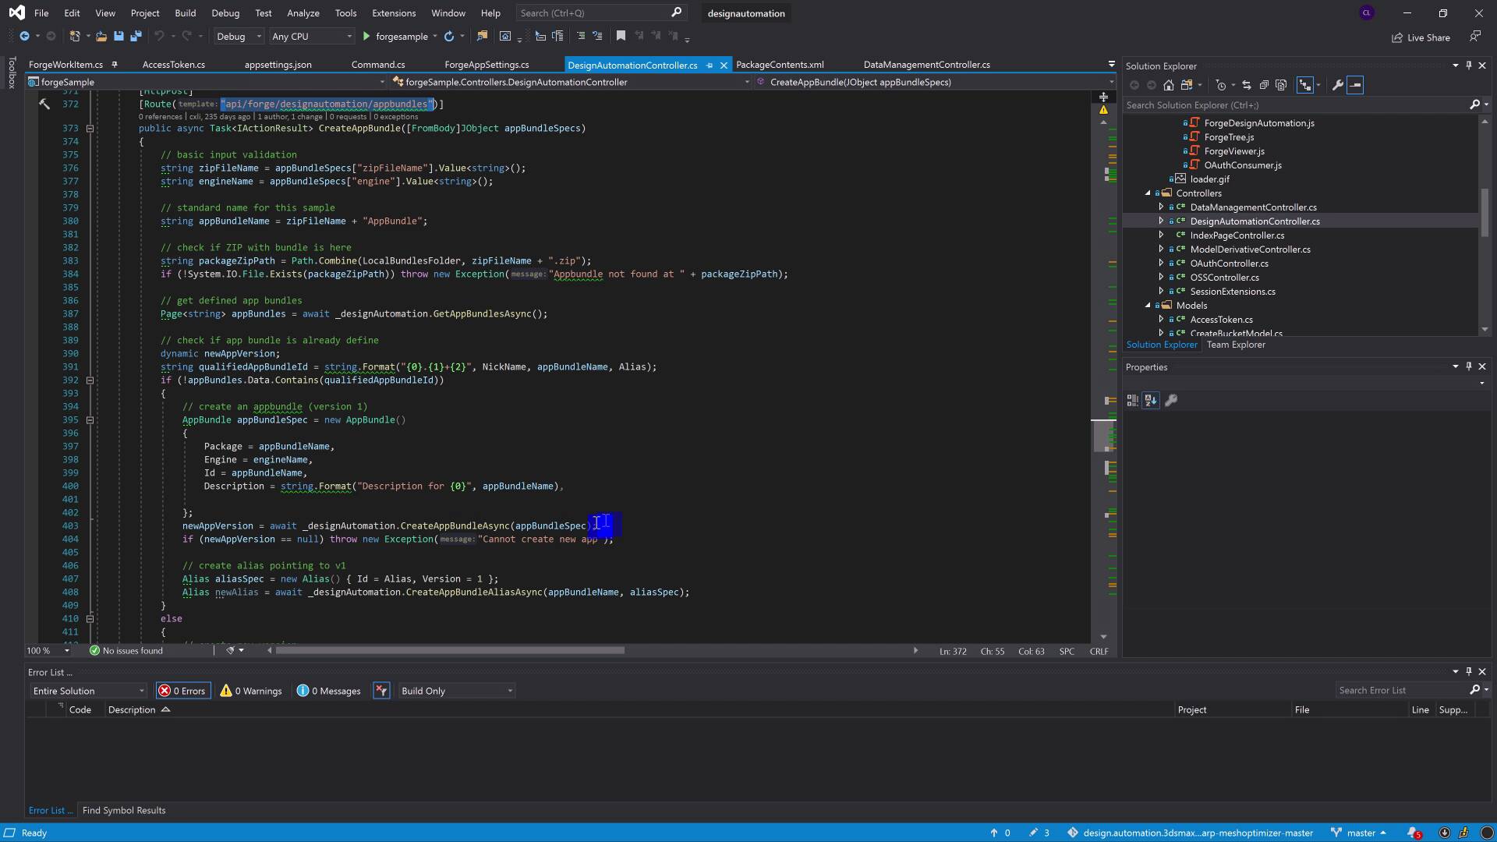Collapse the Models folder in Solution Explorer
Image resolution: width=1497 pixels, height=842 pixels.
click(1148, 305)
